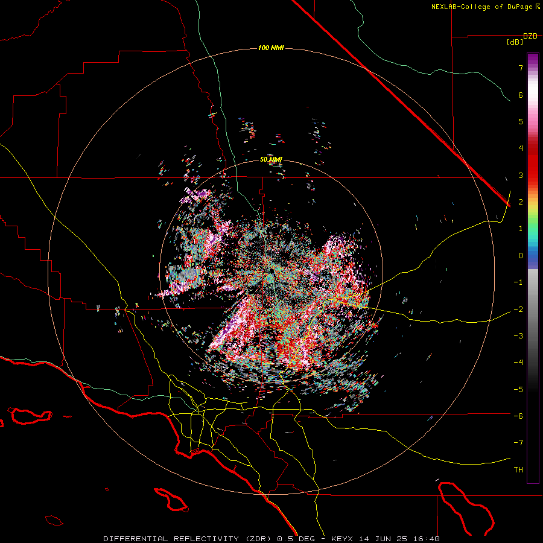
Task: Click the '5' value on the color scale
Action: click(521, 121)
